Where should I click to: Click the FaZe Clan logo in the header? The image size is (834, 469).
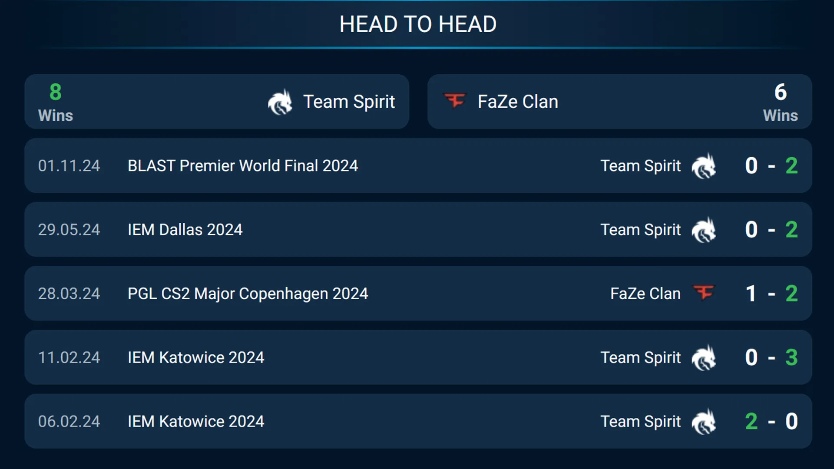pos(454,102)
